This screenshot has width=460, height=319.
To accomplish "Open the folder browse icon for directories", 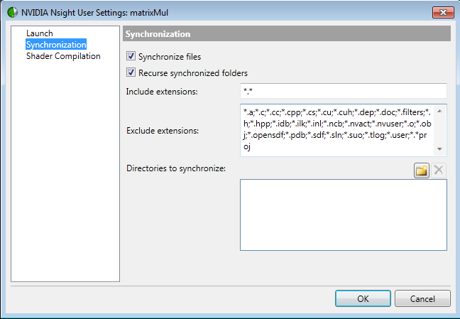I will (422, 171).
